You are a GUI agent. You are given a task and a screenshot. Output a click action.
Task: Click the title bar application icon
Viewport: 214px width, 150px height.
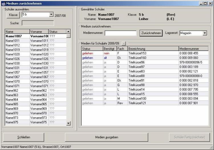coord(3,3)
